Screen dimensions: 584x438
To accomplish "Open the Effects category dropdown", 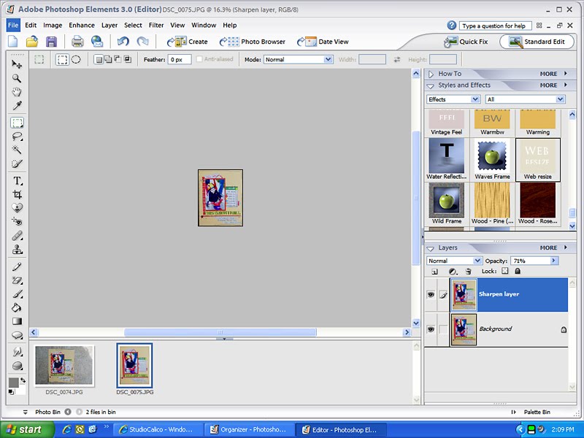I will (x=475, y=99).
